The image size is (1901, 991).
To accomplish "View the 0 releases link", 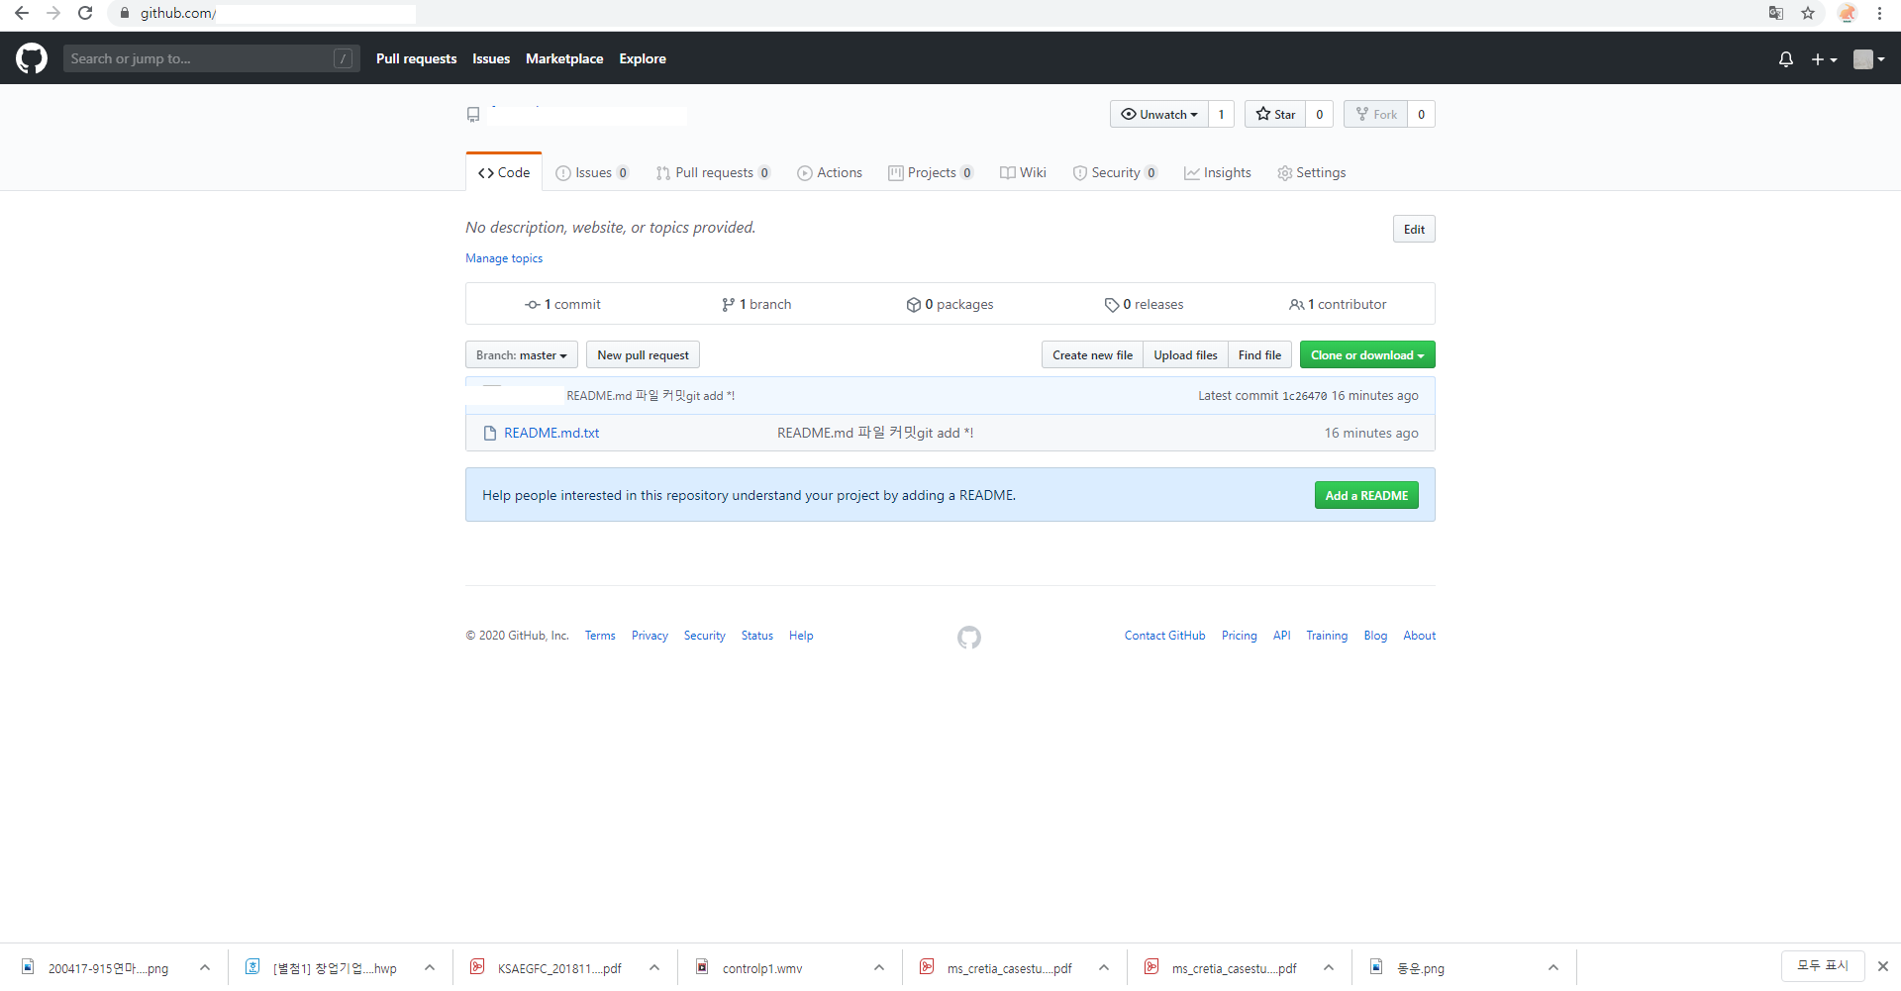I will 1144,304.
